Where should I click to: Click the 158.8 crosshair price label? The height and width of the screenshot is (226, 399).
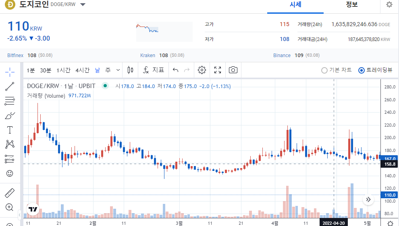pos(390,164)
